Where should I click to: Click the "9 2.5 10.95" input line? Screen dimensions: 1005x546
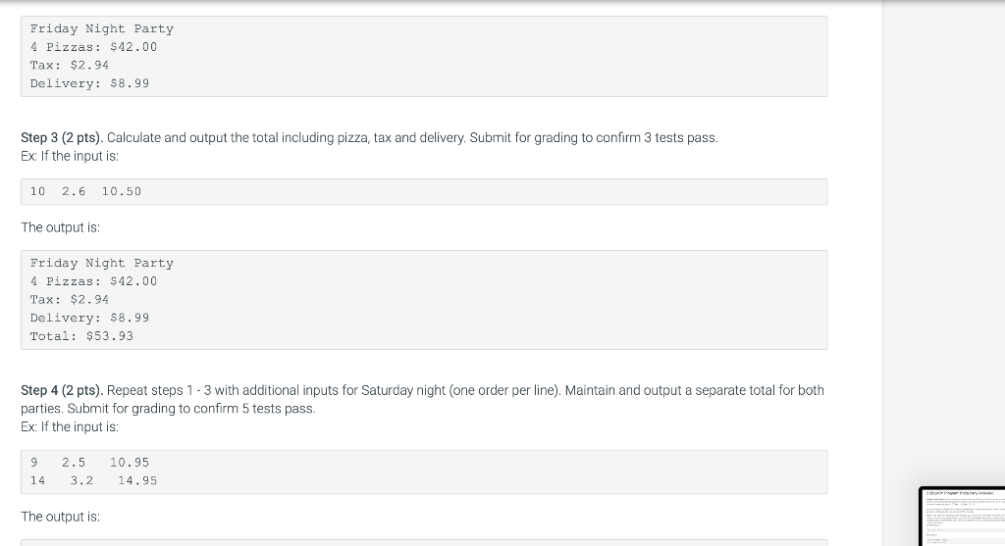click(x=89, y=462)
